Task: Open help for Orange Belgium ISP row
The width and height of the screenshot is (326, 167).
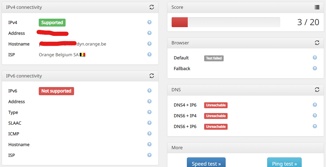Action: [149, 55]
